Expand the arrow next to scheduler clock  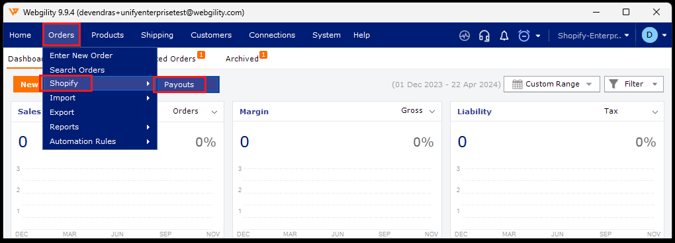(537, 36)
